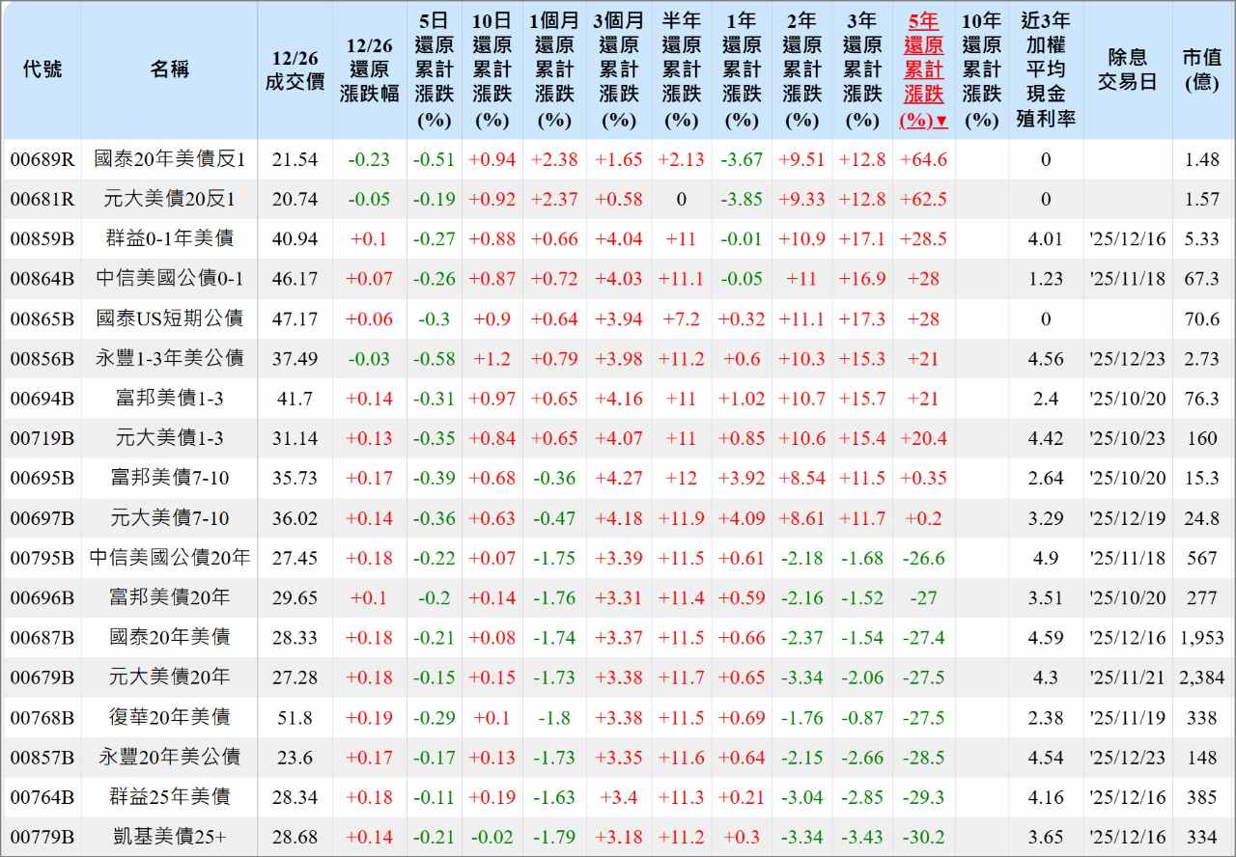Select stock code 00795B

click(x=42, y=558)
